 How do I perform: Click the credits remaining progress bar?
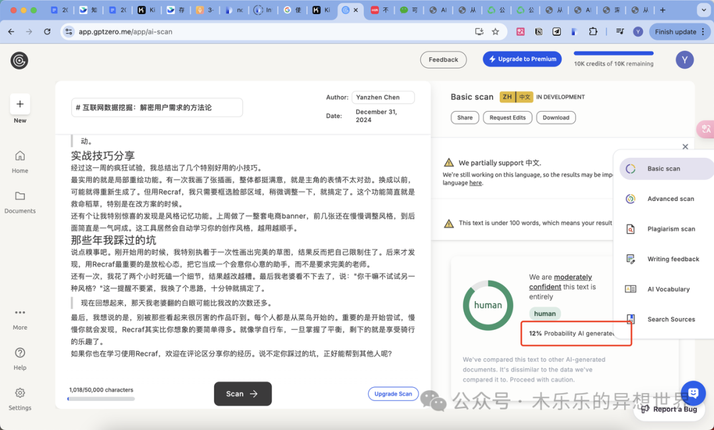click(614, 54)
